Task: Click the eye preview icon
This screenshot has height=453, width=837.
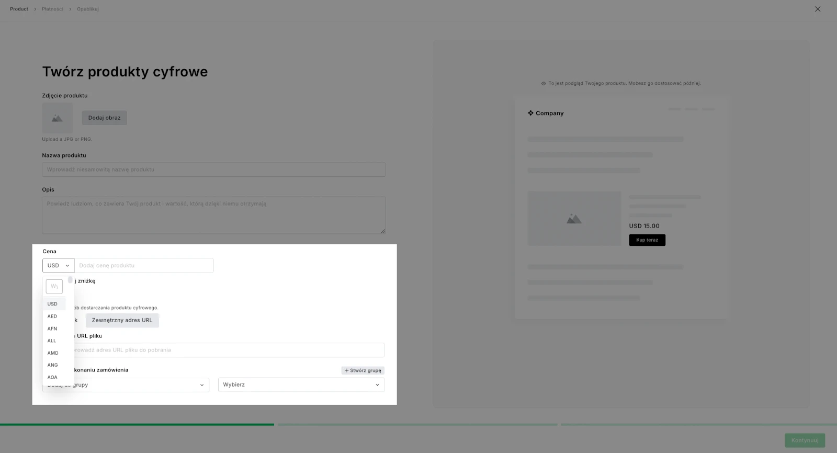Action: pyautogui.click(x=544, y=83)
